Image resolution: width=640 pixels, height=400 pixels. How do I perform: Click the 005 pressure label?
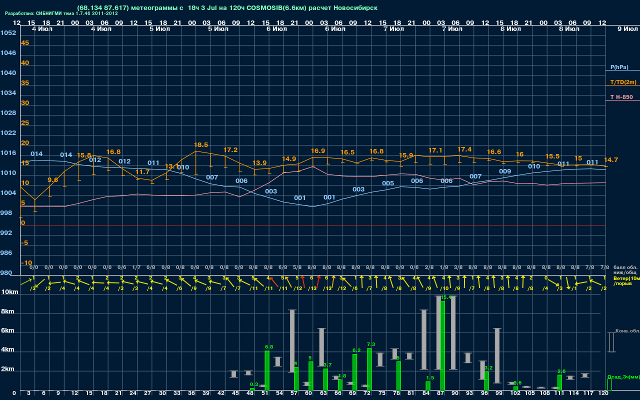[388, 183]
